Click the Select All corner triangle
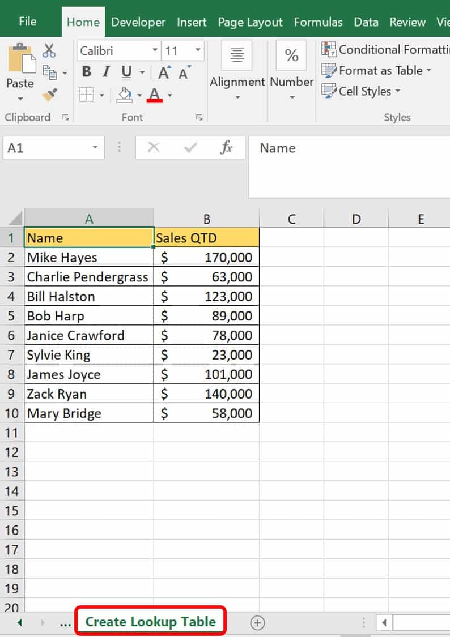This screenshot has height=637, width=450. 15,219
